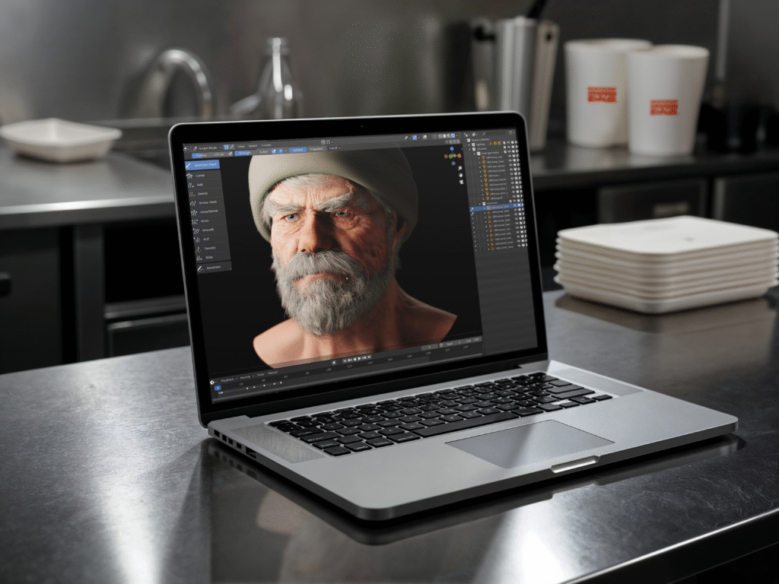Open the Playback dropdown in timeline

(229, 380)
